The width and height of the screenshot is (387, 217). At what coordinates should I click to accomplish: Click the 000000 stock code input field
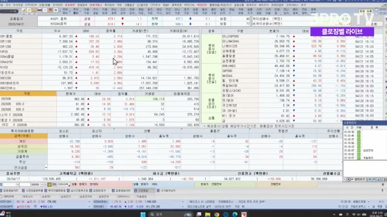(x=35, y=184)
